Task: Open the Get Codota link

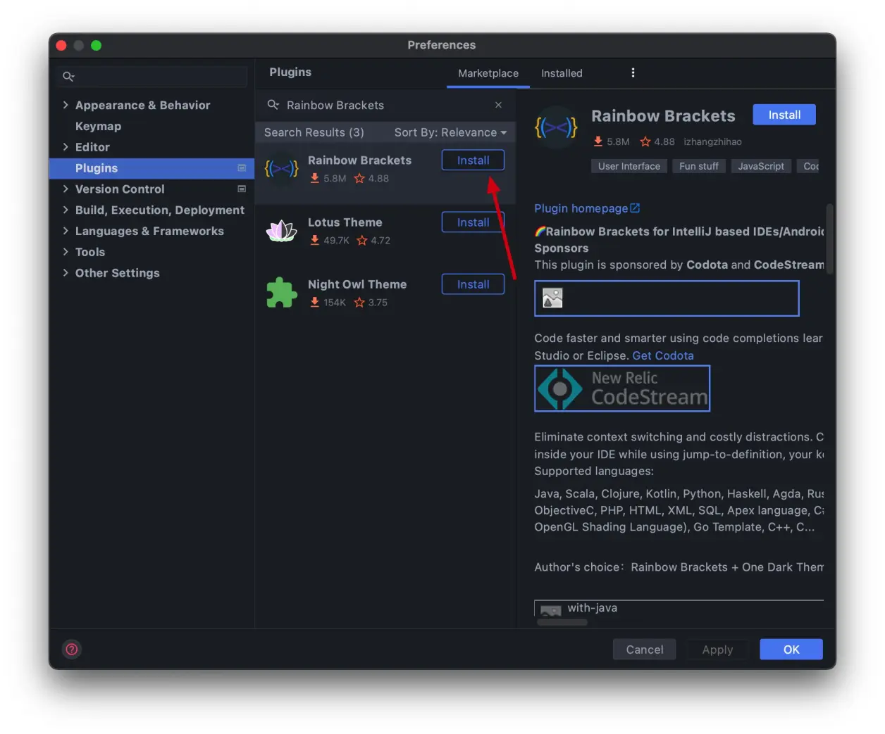Action: click(663, 355)
